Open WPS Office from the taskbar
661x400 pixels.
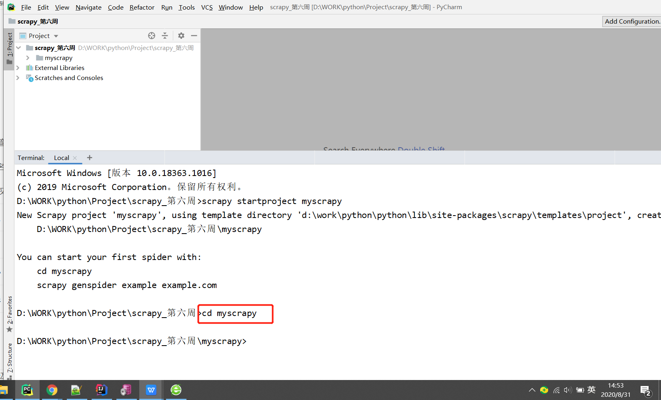click(x=151, y=390)
